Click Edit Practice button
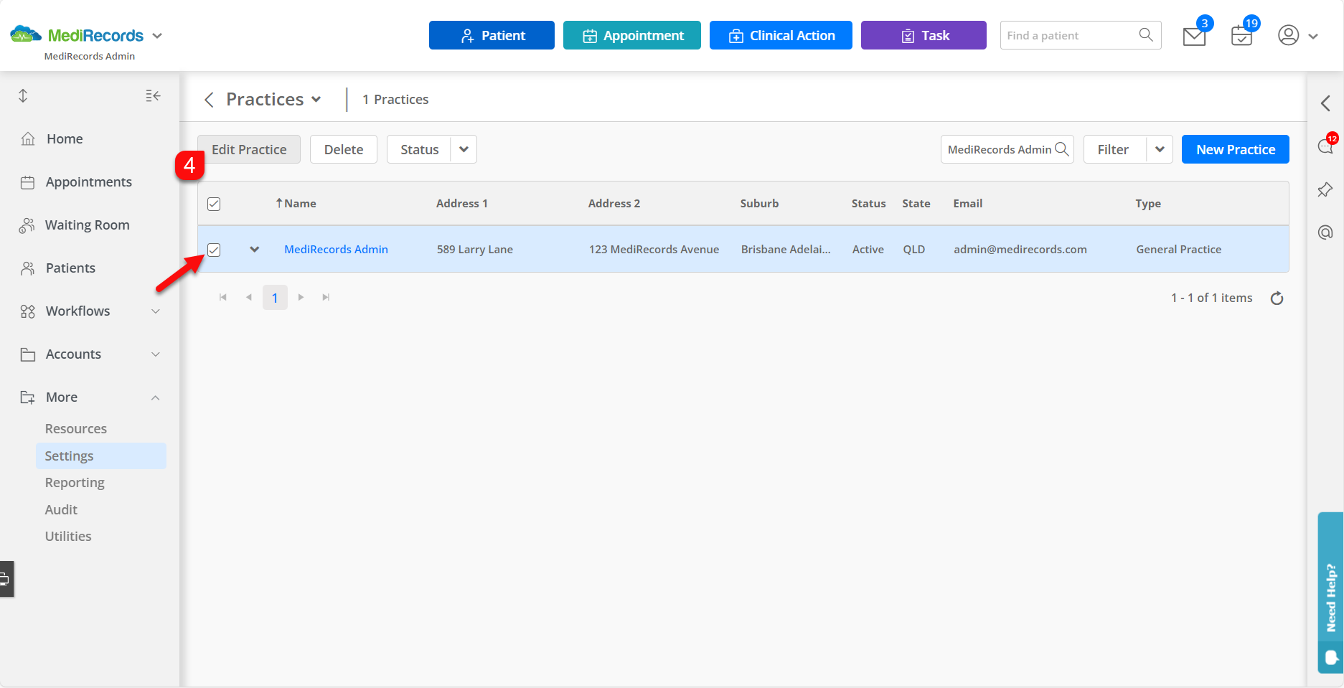Viewport: 1344px width, 688px height. click(249, 149)
